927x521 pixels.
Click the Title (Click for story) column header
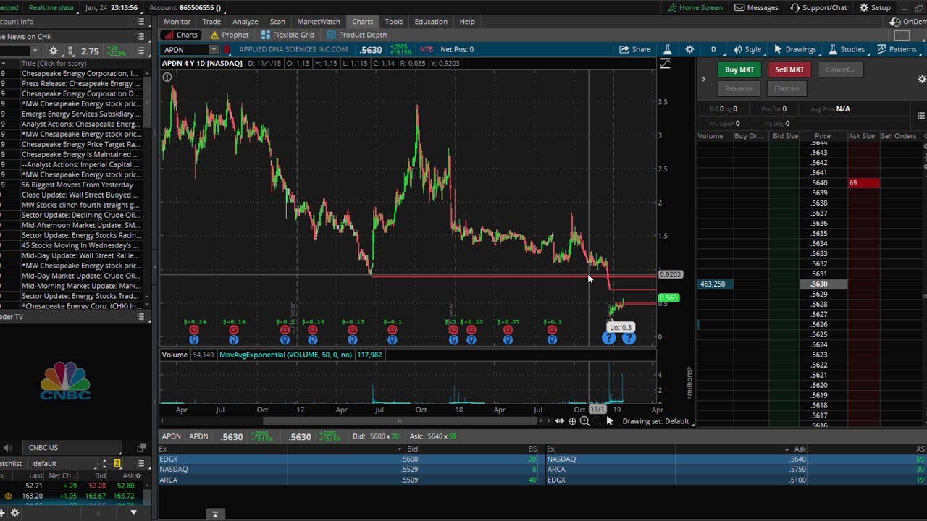click(54, 64)
